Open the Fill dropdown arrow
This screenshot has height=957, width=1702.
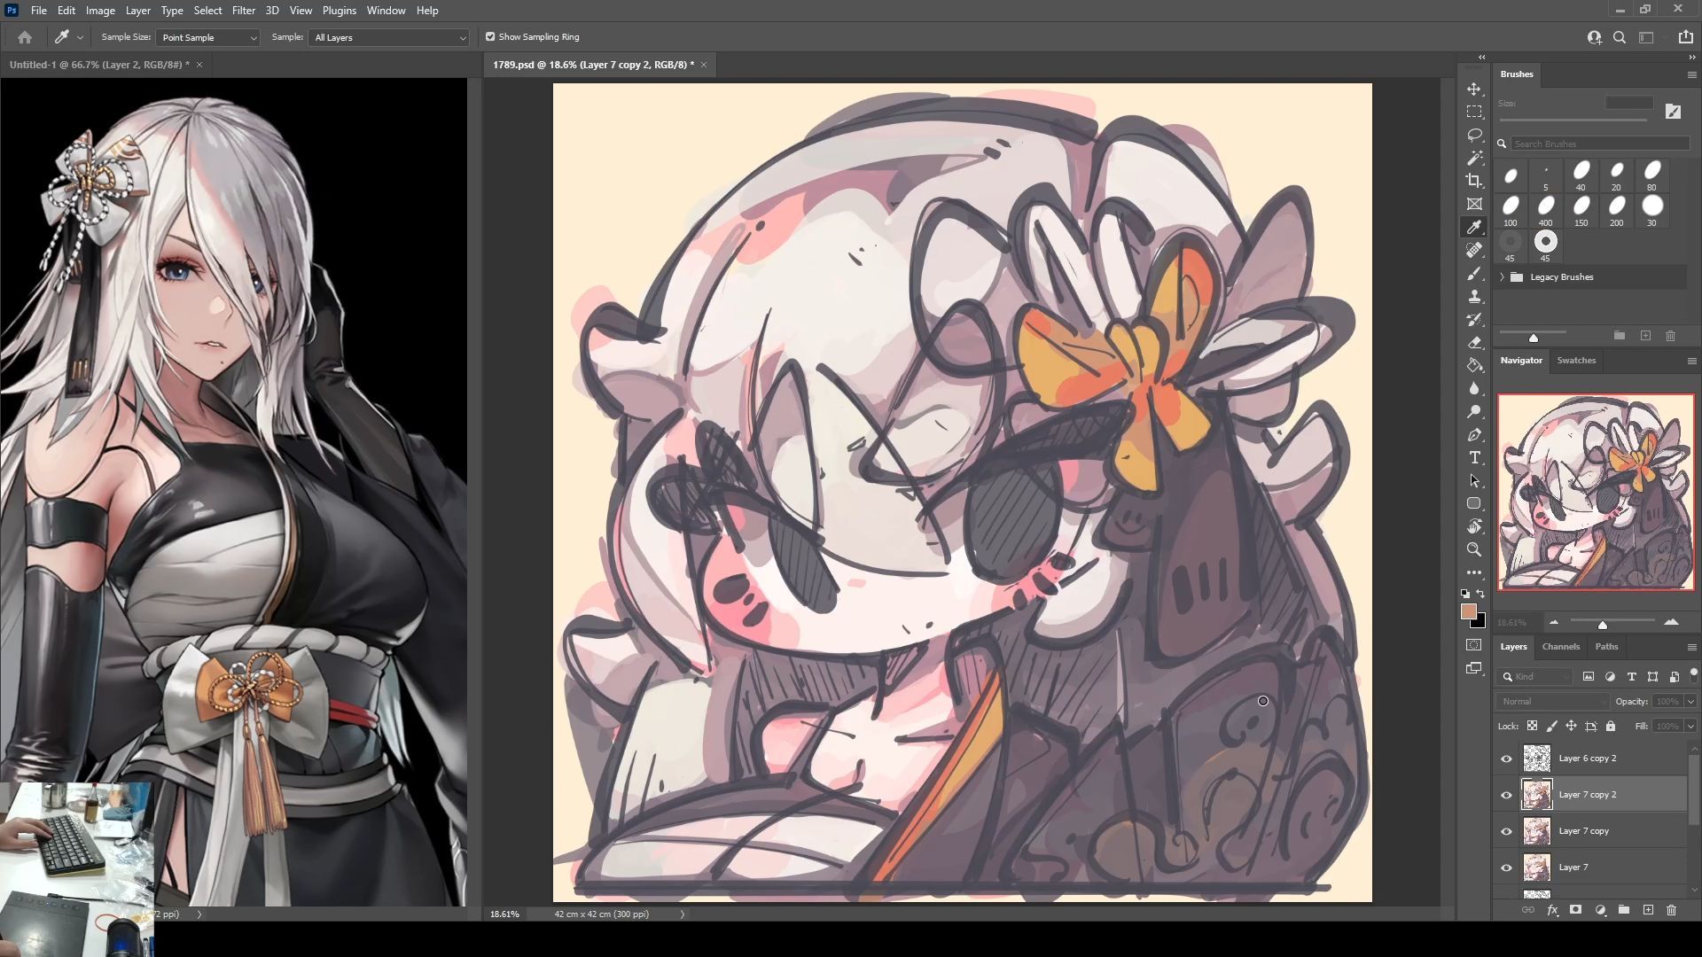point(1690,726)
